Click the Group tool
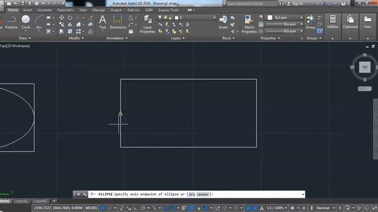 [310, 22]
